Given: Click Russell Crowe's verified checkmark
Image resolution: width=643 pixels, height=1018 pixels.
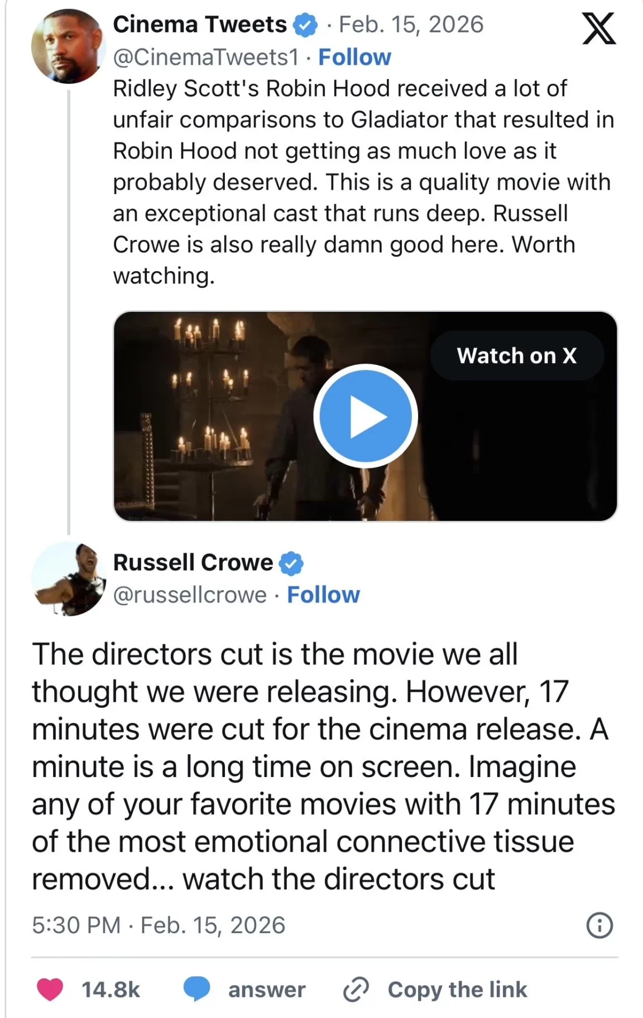Looking at the screenshot, I should pyautogui.click(x=291, y=562).
